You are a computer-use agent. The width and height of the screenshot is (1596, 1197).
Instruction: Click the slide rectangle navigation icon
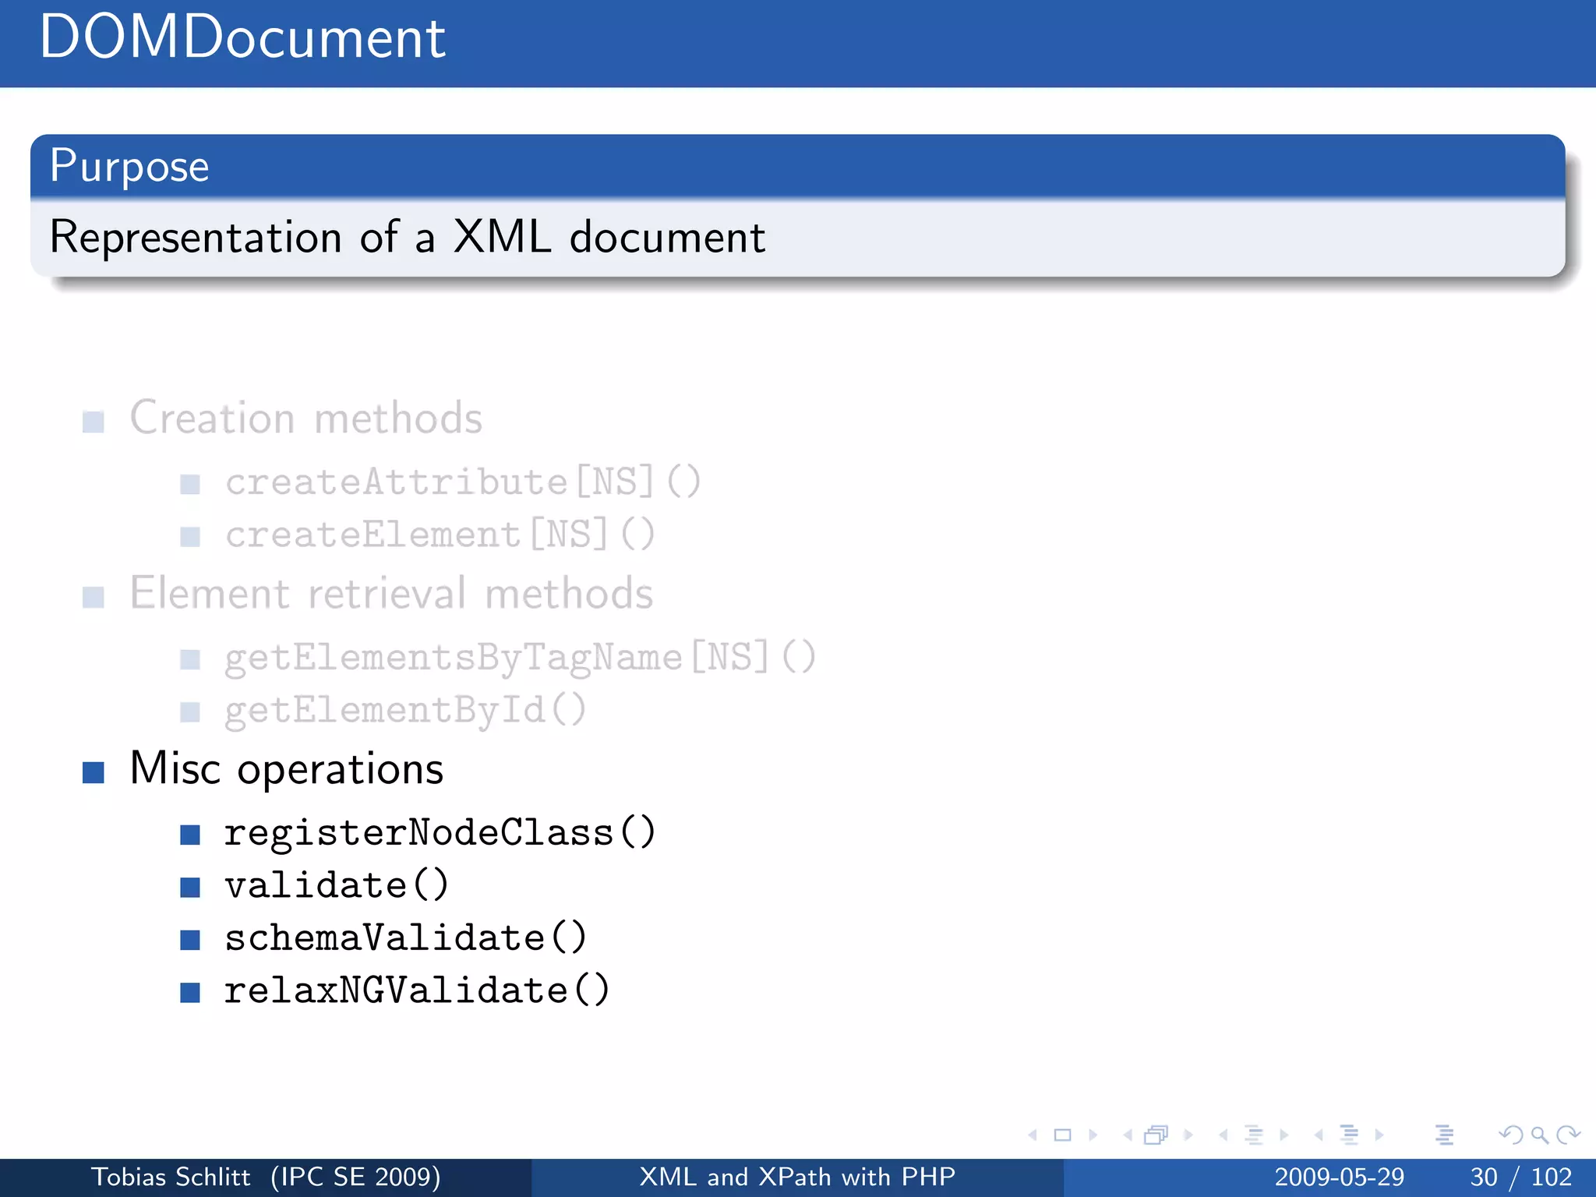(x=1063, y=1135)
